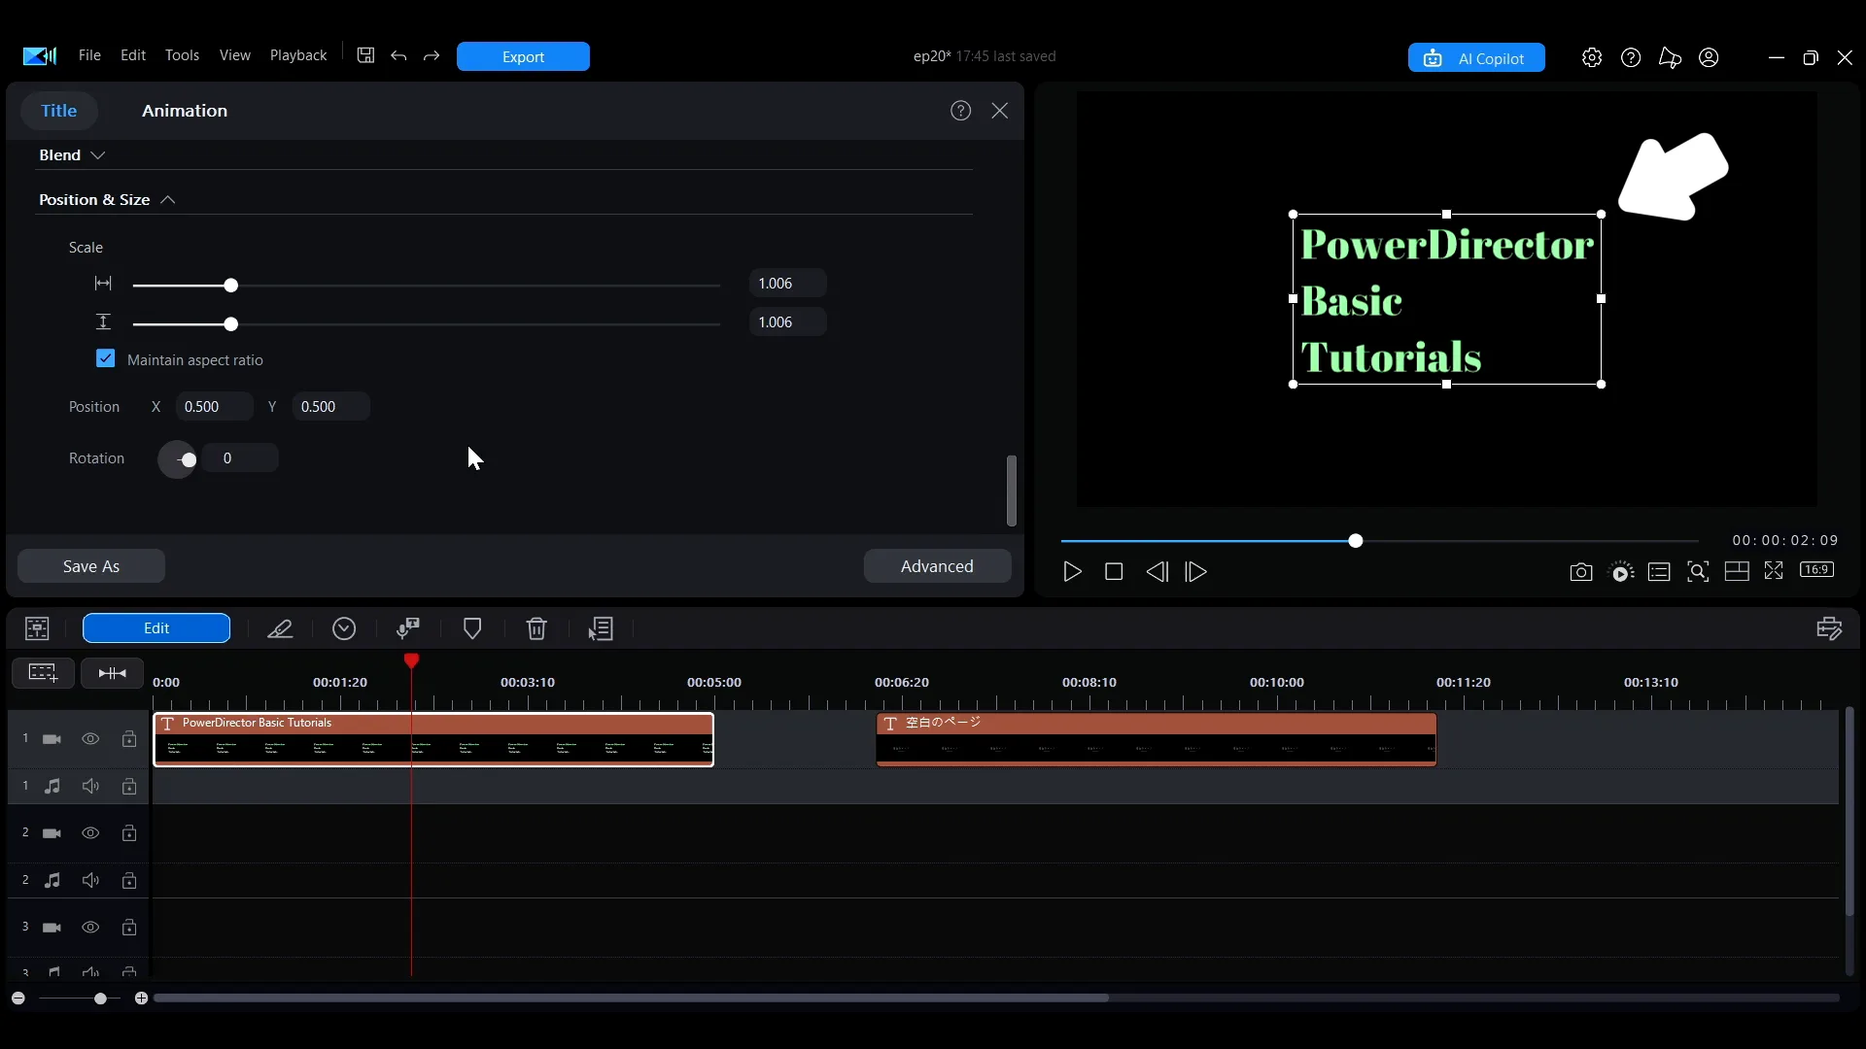The width and height of the screenshot is (1866, 1049).
Task: Open help for the Title panel
Action: coord(961,111)
